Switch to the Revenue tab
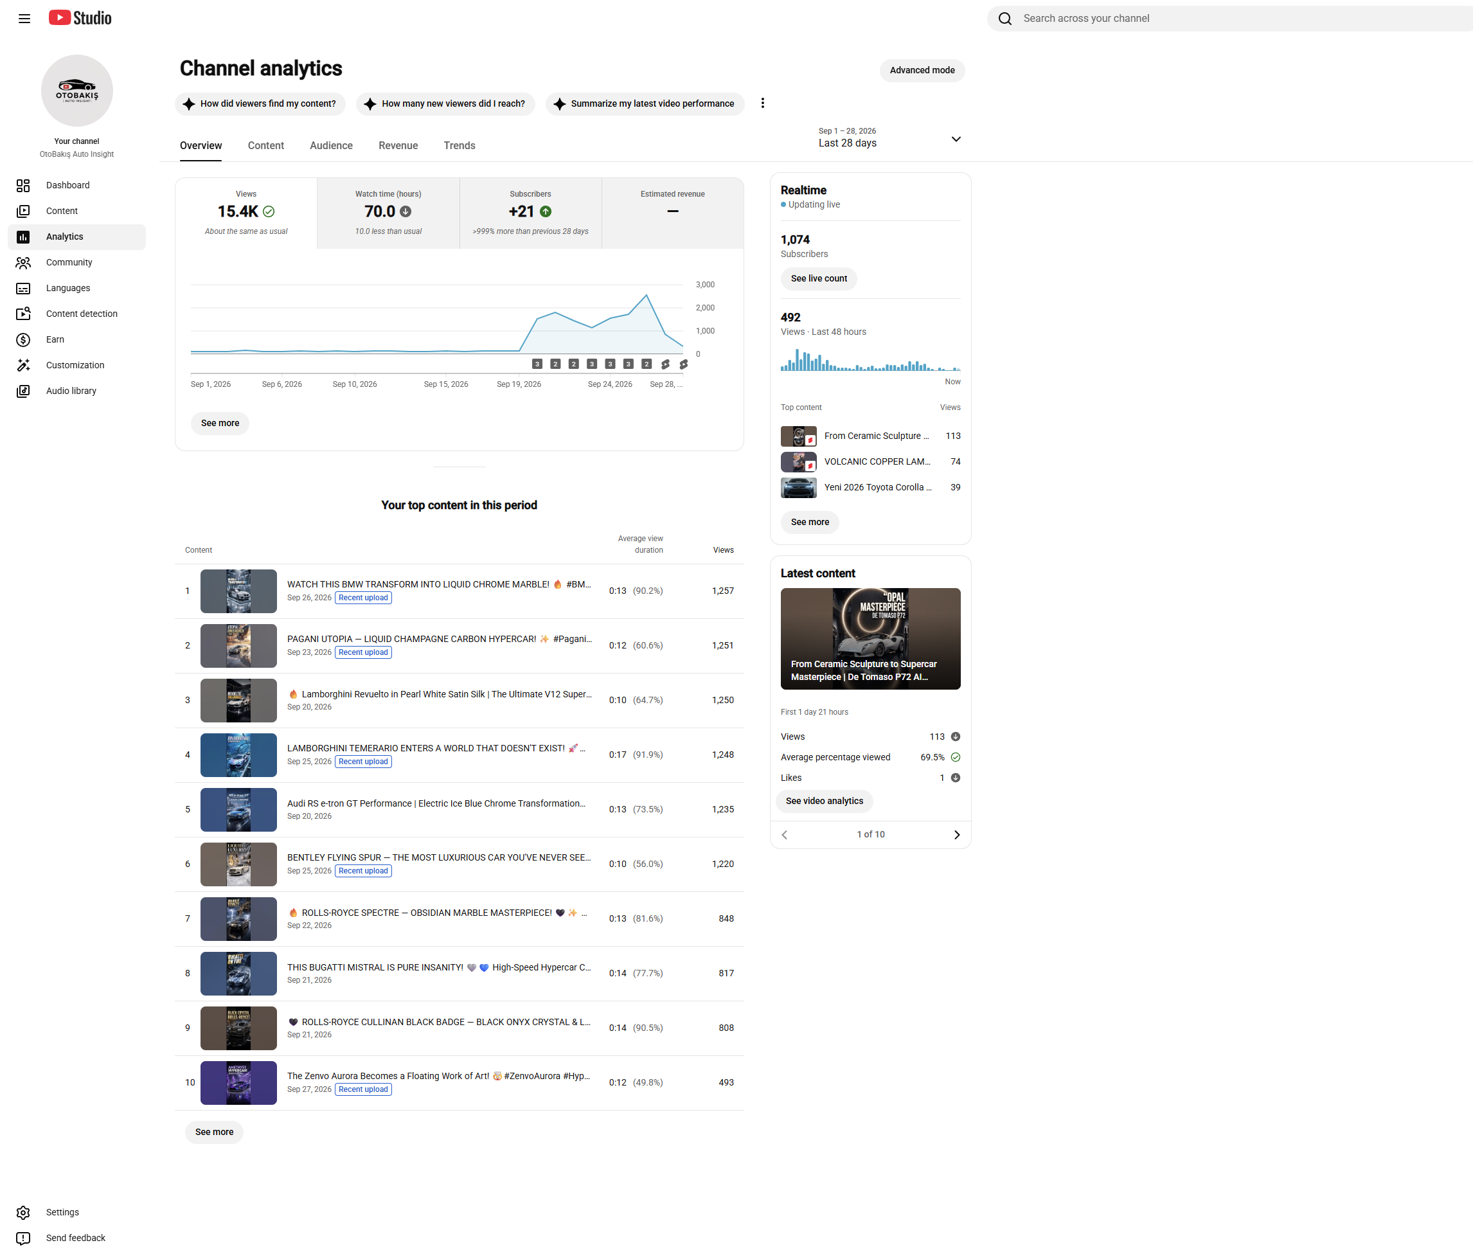1473x1252 pixels. point(398,145)
